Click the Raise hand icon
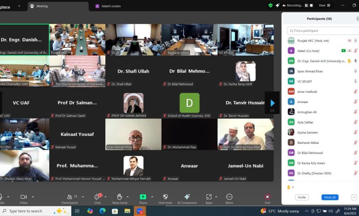The height and width of the screenshot is (216, 359). [x=119, y=197]
